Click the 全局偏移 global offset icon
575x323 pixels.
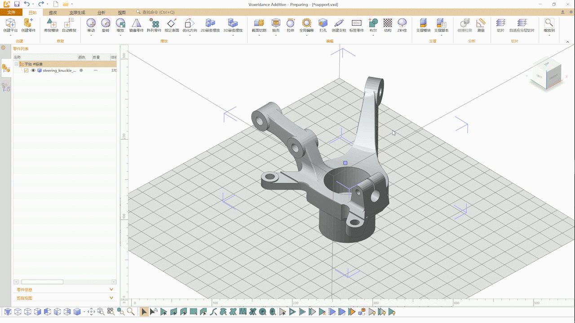click(306, 23)
